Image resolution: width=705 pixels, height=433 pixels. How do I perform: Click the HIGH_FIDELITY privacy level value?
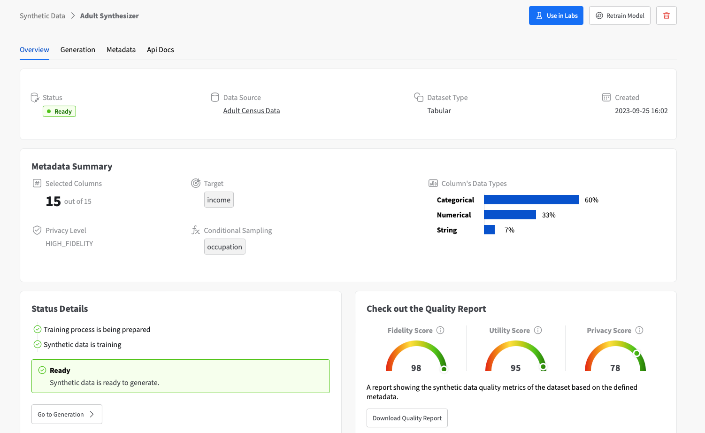[x=69, y=244]
